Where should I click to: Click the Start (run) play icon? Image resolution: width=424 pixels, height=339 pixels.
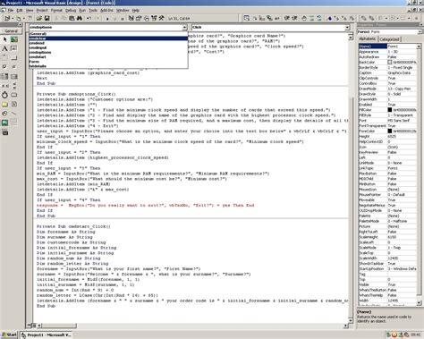click(107, 19)
